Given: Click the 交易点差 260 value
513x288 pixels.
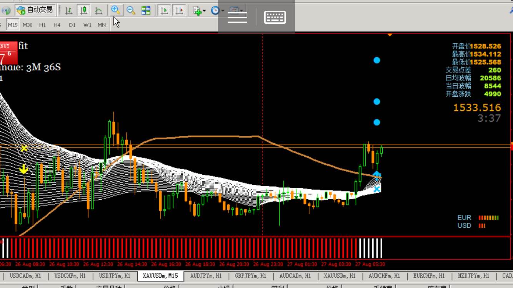Looking at the screenshot, I should pos(495,70).
